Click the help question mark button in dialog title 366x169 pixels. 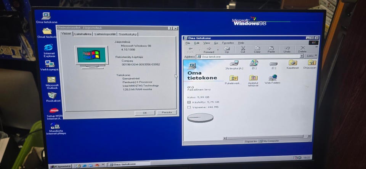tap(171, 28)
